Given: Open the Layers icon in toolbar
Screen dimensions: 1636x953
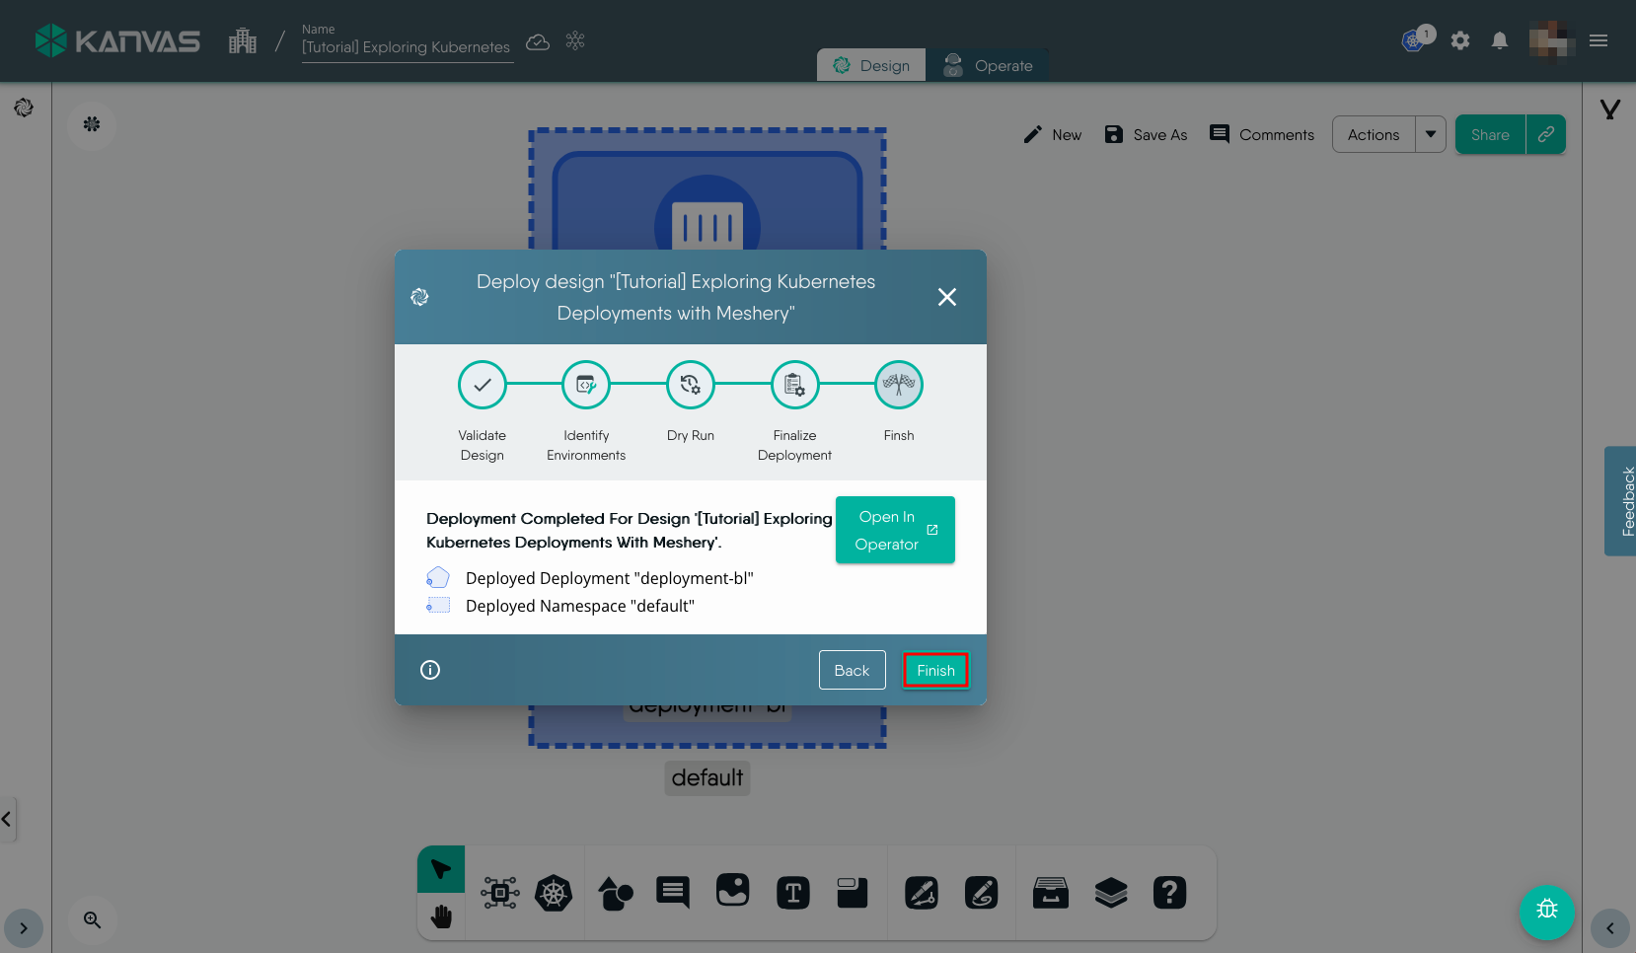Looking at the screenshot, I should pyautogui.click(x=1110, y=894).
